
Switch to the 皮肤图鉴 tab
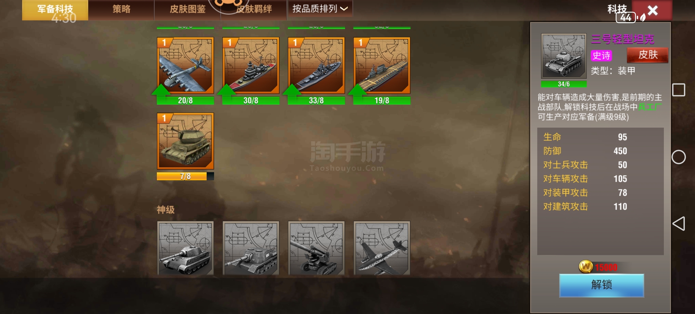click(x=187, y=9)
